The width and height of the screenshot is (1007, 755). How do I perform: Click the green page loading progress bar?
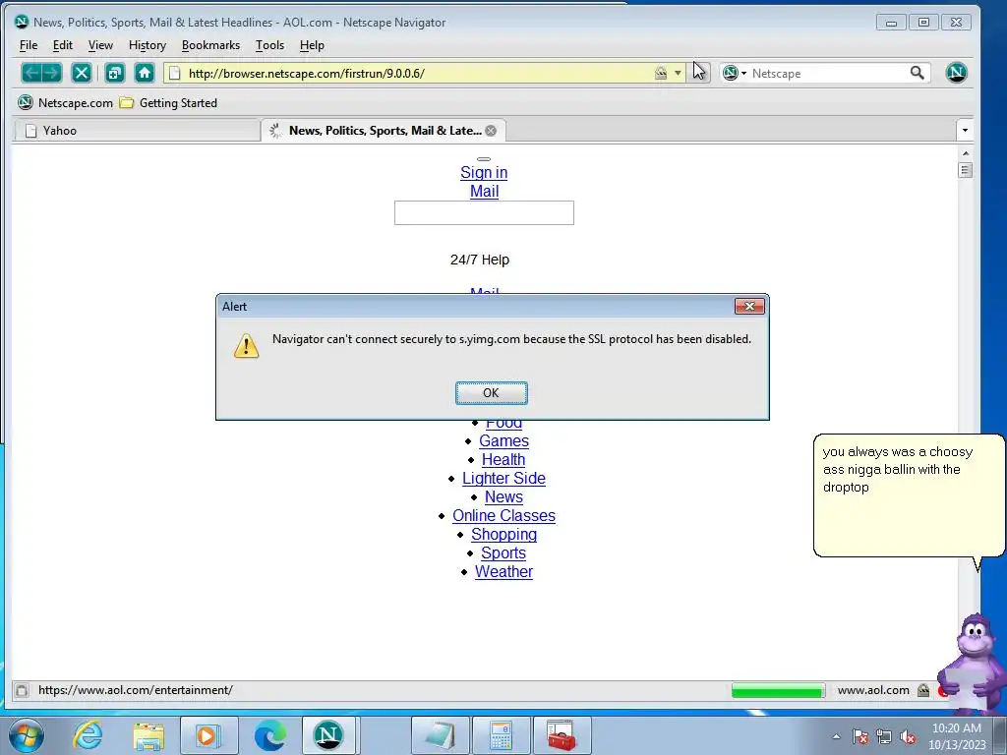(778, 691)
